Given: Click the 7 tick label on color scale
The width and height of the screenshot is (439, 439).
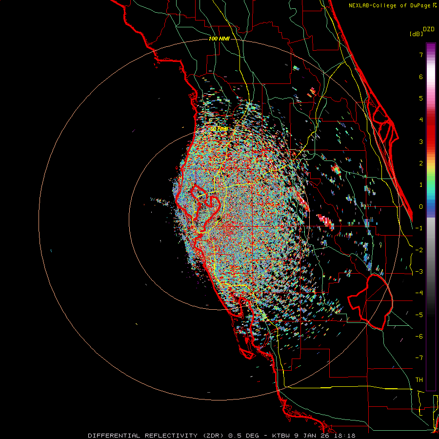Looking at the screenshot, I should [421, 55].
